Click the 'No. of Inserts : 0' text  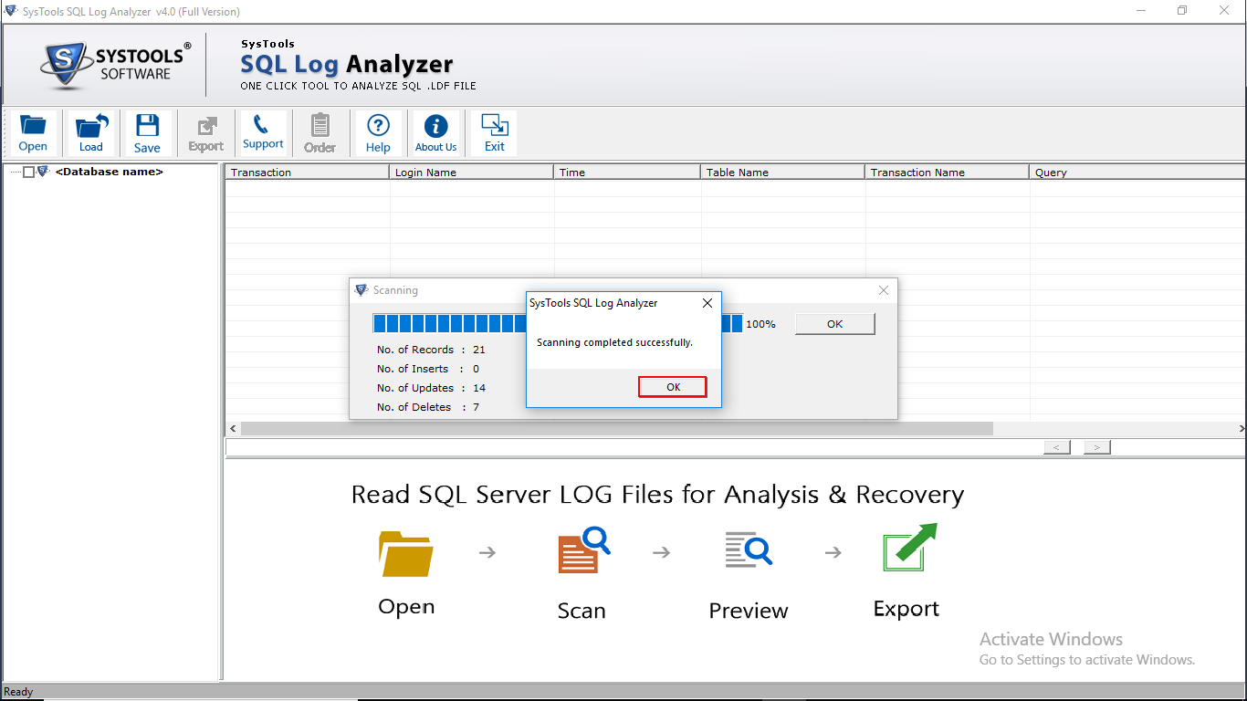point(428,369)
